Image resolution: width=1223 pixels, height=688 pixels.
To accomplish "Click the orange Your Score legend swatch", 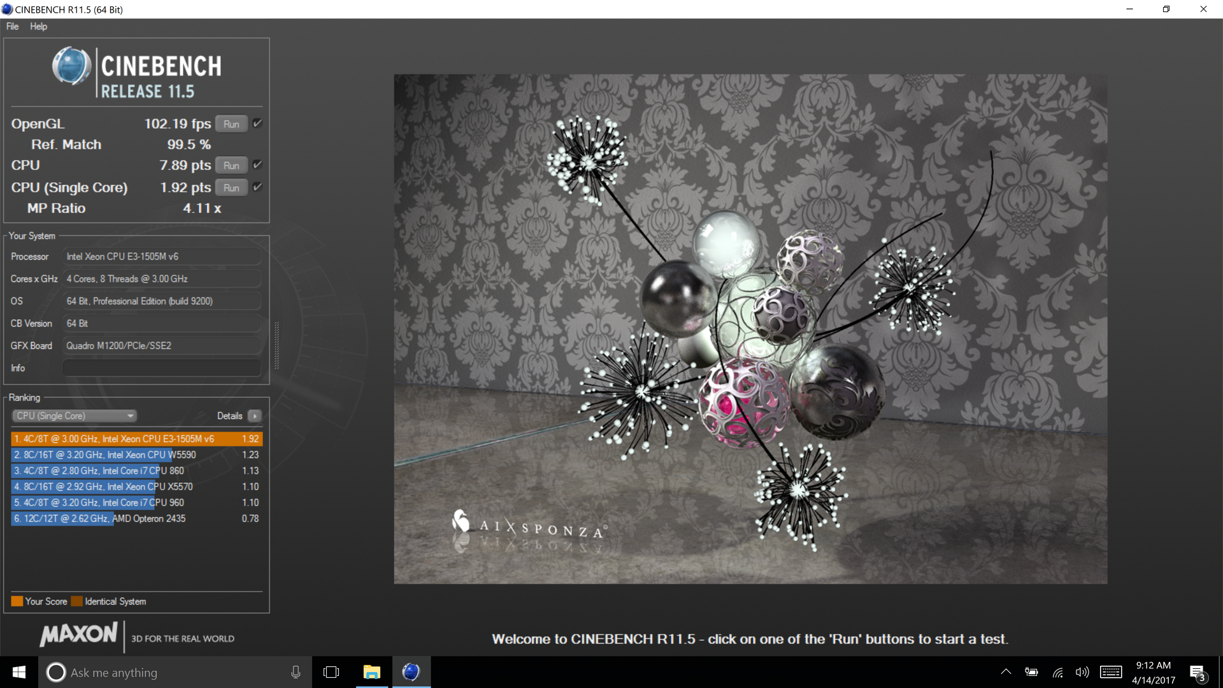I will pos(17,601).
